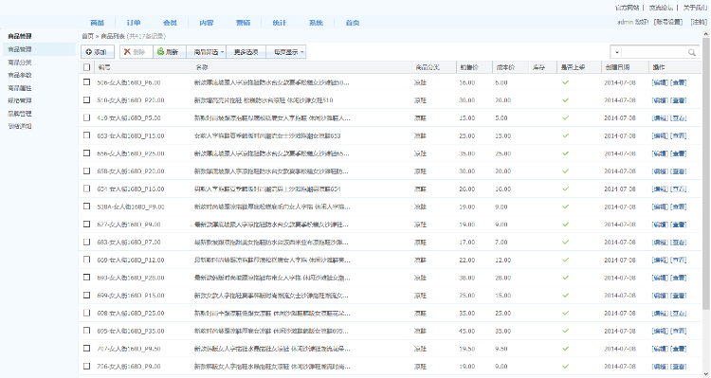Screen dimensions: 711x378
Task: Click inside the search input field
Action: [654, 52]
